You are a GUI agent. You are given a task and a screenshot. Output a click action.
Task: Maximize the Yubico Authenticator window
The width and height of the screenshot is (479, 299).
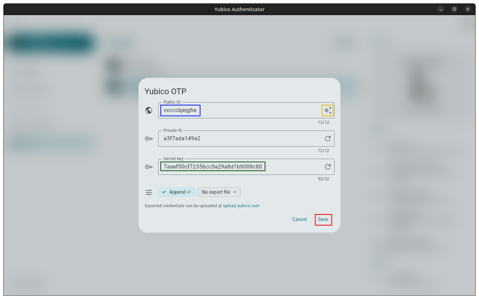point(454,9)
